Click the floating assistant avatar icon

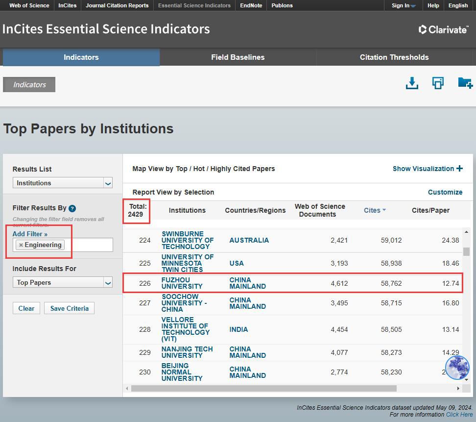(x=457, y=368)
